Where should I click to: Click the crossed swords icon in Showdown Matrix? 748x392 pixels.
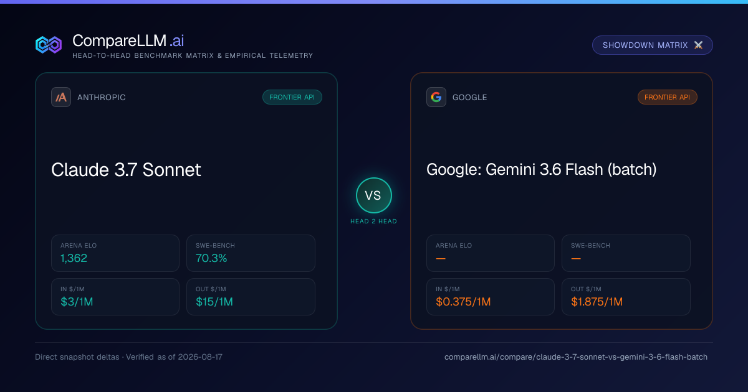click(698, 45)
